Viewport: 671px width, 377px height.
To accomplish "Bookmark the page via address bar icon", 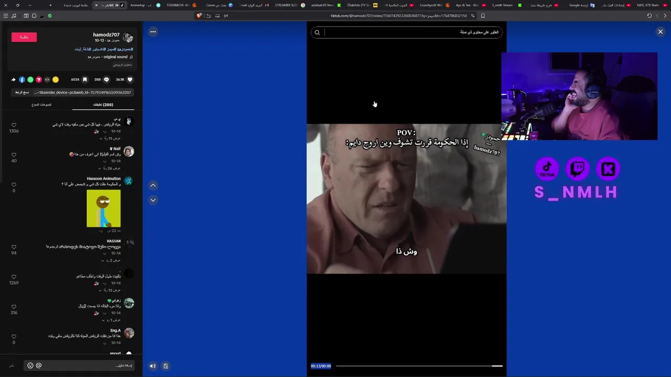I will pyautogui.click(x=483, y=16).
